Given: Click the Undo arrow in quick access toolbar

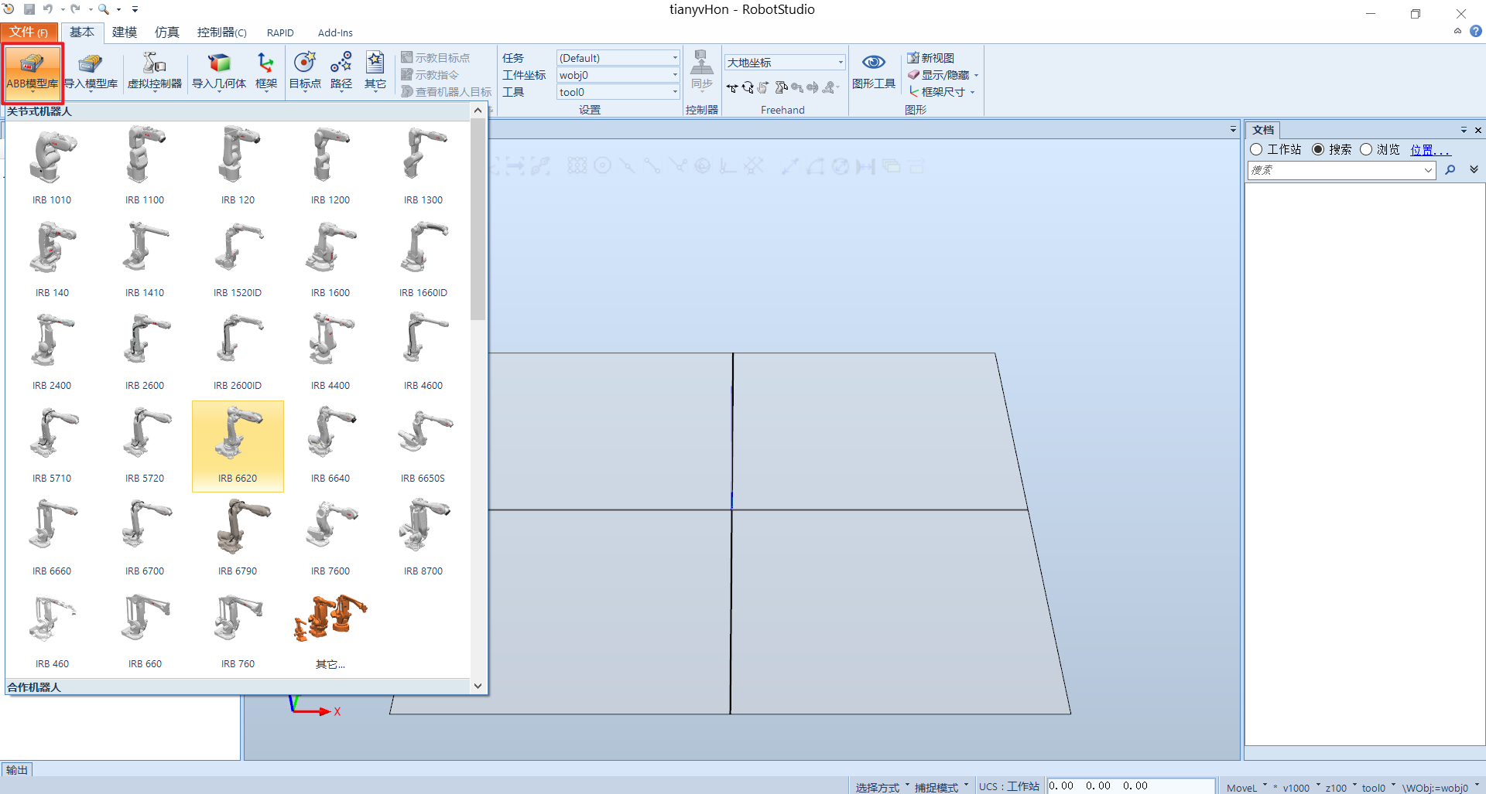Looking at the screenshot, I should pos(48,9).
